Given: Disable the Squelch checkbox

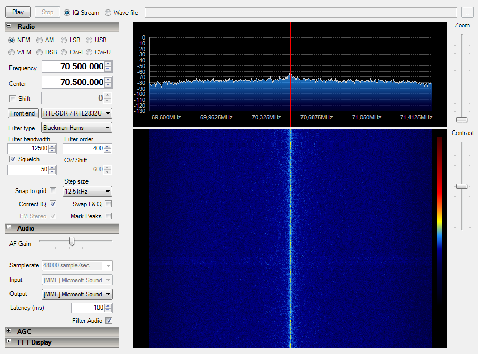Looking at the screenshot, I should coord(13,159).
